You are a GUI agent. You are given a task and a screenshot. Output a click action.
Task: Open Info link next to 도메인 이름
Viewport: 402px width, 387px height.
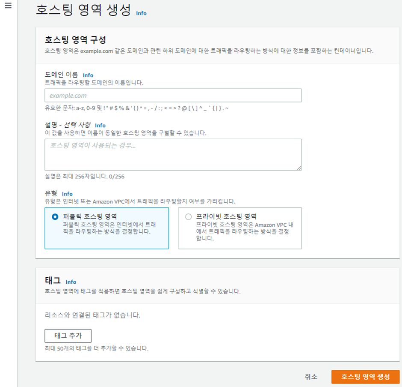click(x=88, y=75)
